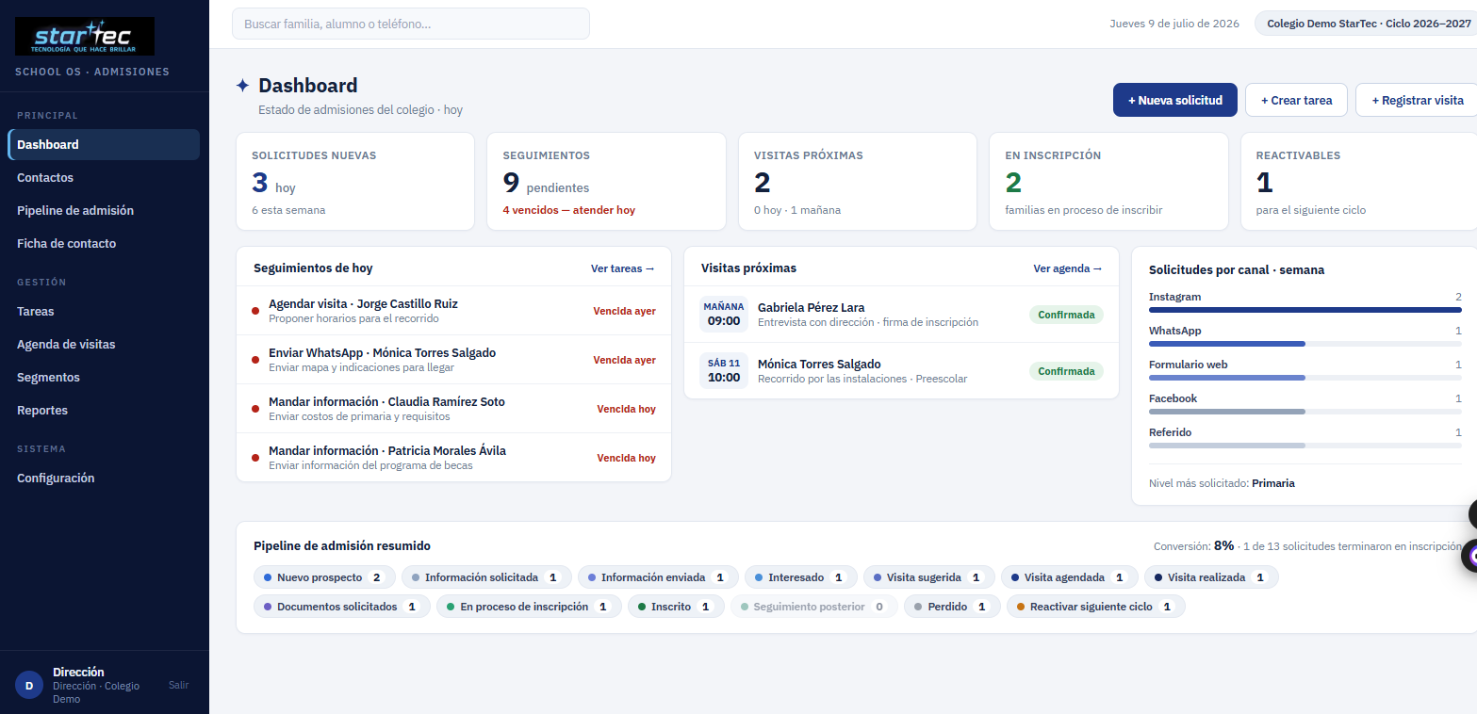
Task: Open task Enviar WhatsApp Mónica Torres Salgado
Action: pyautogui.click(x=453, y=360)
